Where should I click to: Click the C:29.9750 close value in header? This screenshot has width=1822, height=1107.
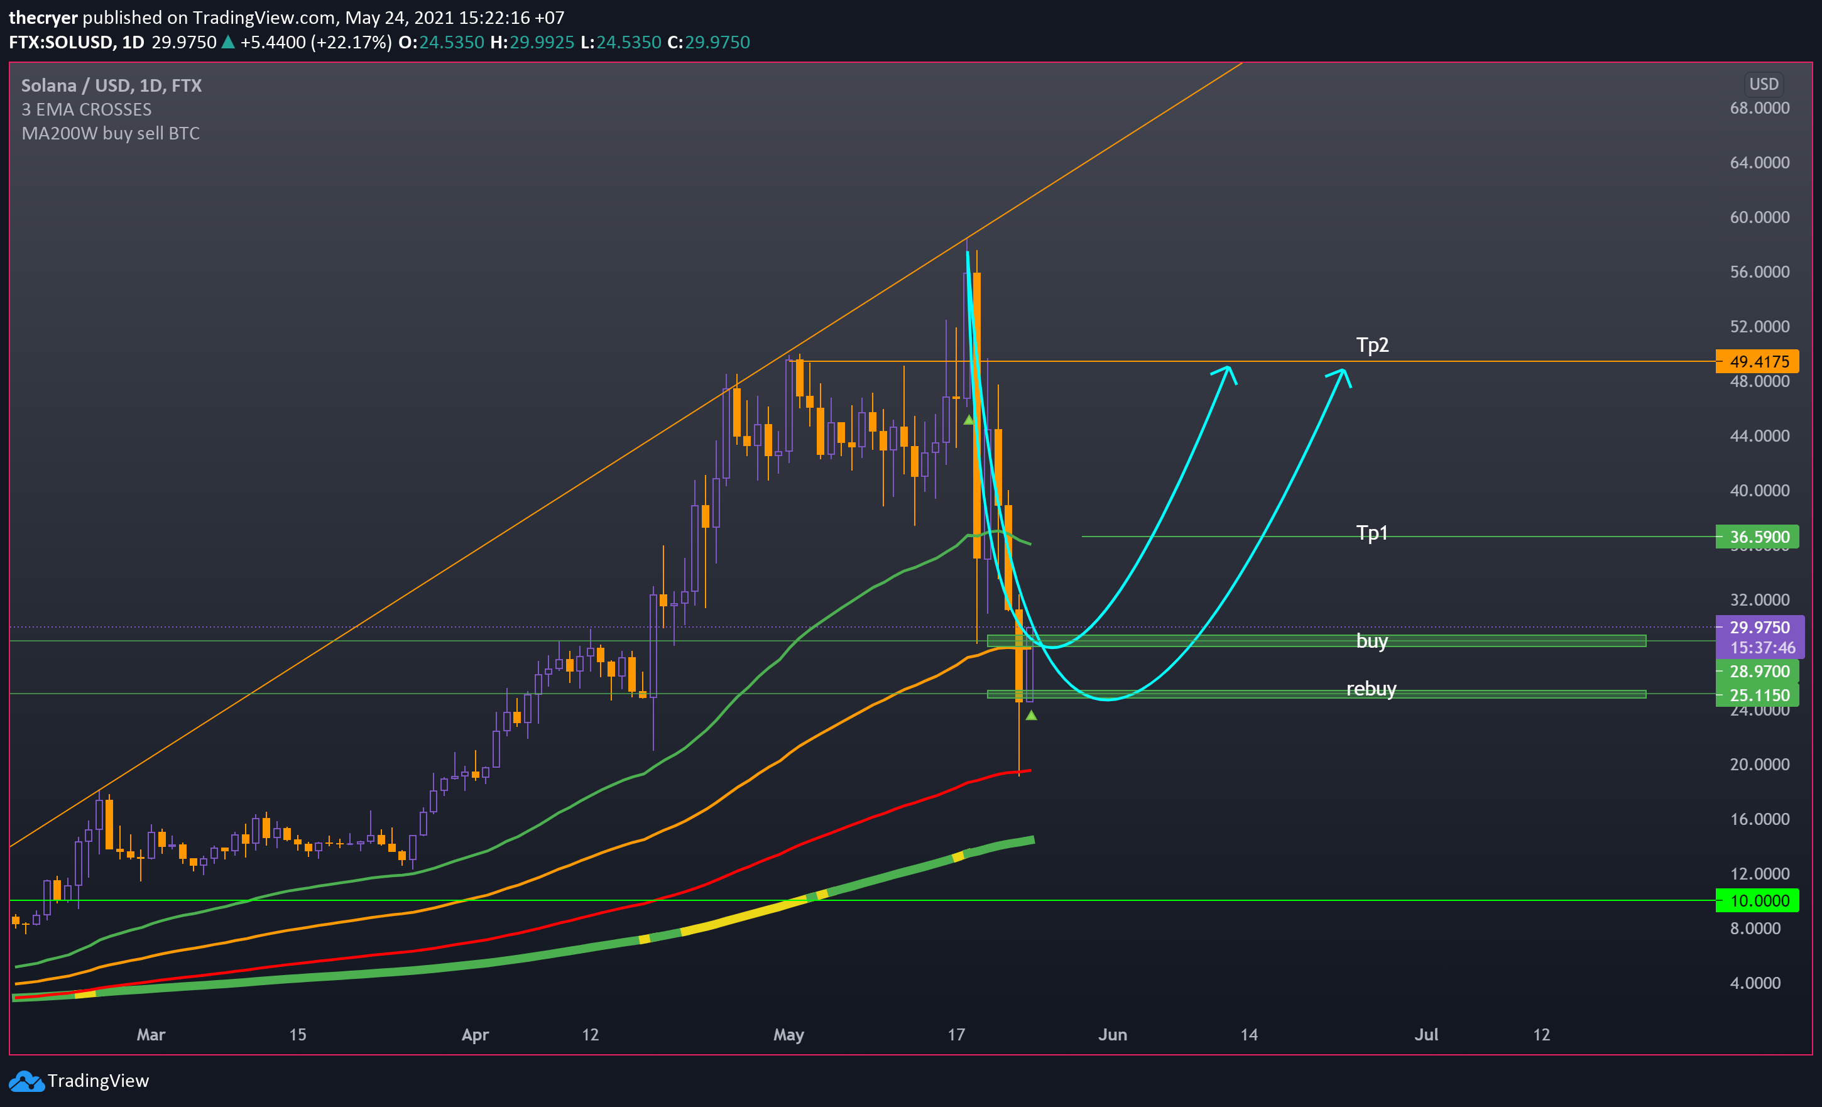point(709,42)
